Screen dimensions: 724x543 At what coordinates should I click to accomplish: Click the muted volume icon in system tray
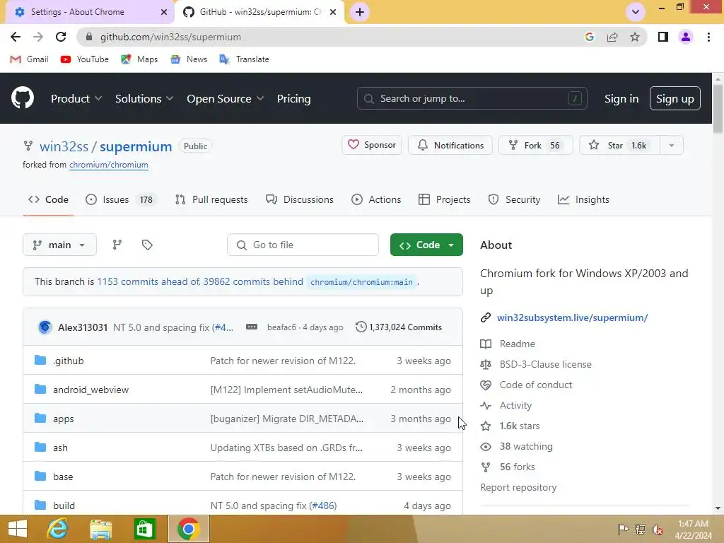point(658,529)
